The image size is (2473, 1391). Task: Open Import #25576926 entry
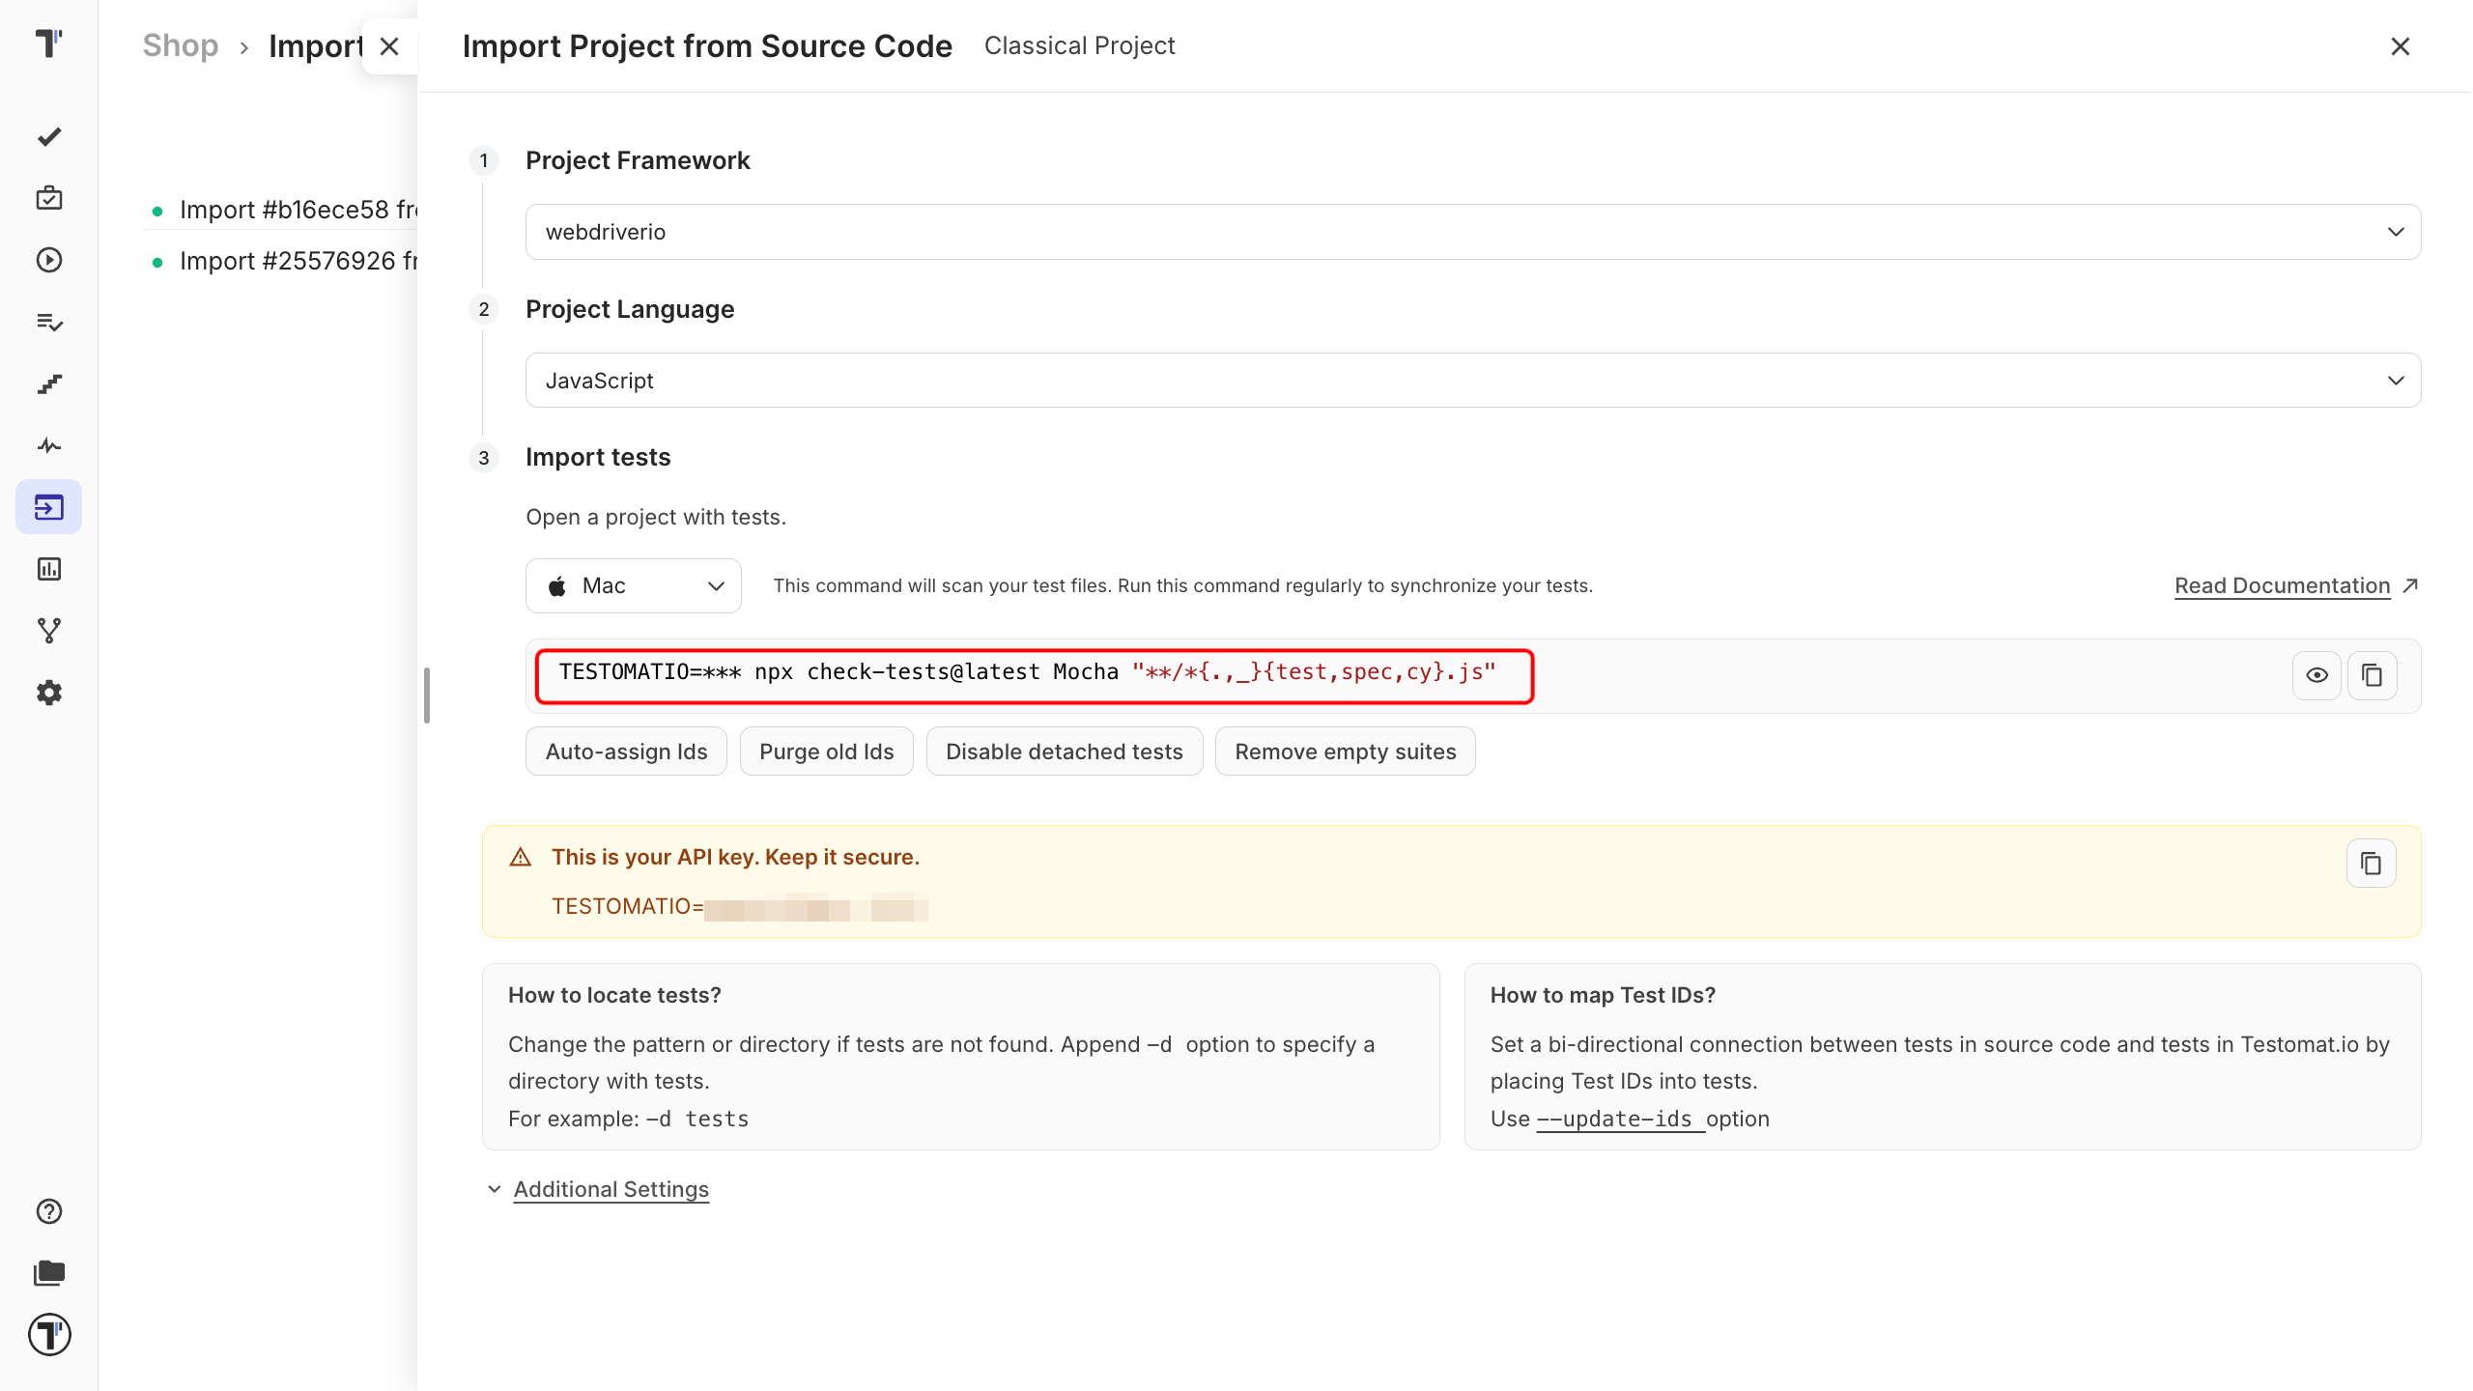(298, 261)
